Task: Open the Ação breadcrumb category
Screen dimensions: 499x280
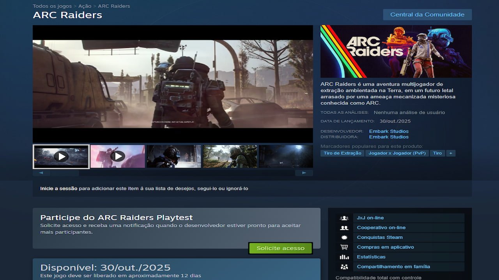Action: point(85,6)
